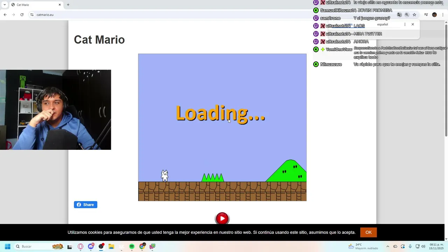Click the red play button below the game

222,218
